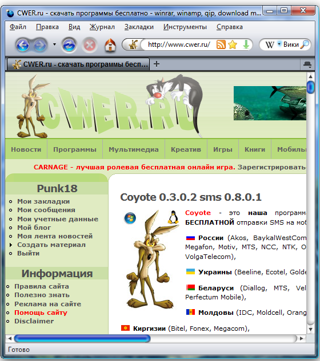
Task: Open Моя лента новостей link
Action: point(55,236)
